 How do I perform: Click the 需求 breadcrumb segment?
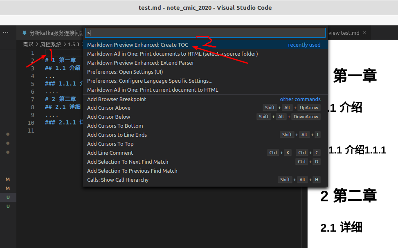[28, 45]
